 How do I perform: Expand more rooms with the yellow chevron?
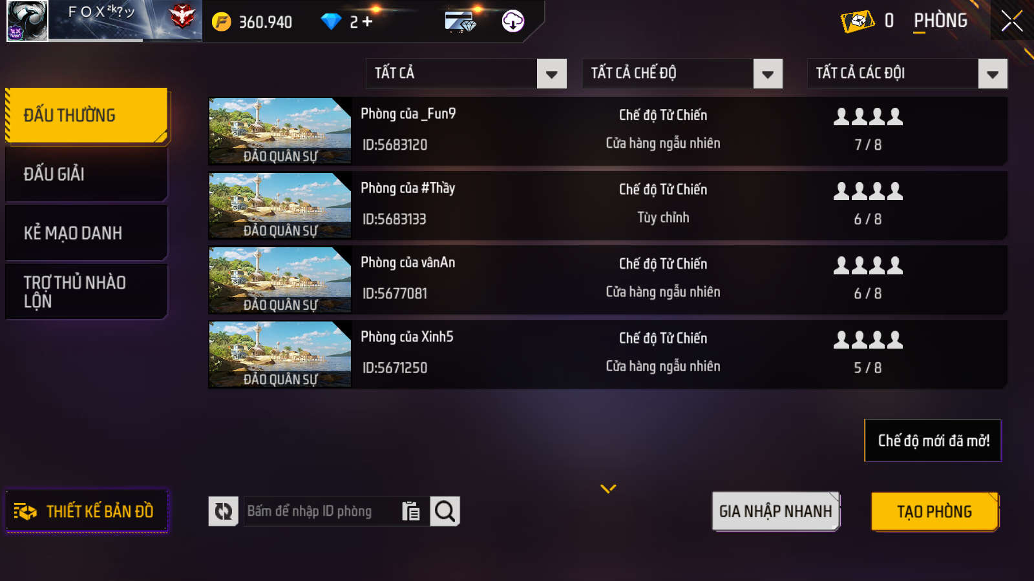[x=608, y=489]
